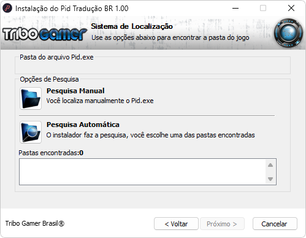Click the 'Você localiza manualmente o Pid.exe' description

coord(100,101)
